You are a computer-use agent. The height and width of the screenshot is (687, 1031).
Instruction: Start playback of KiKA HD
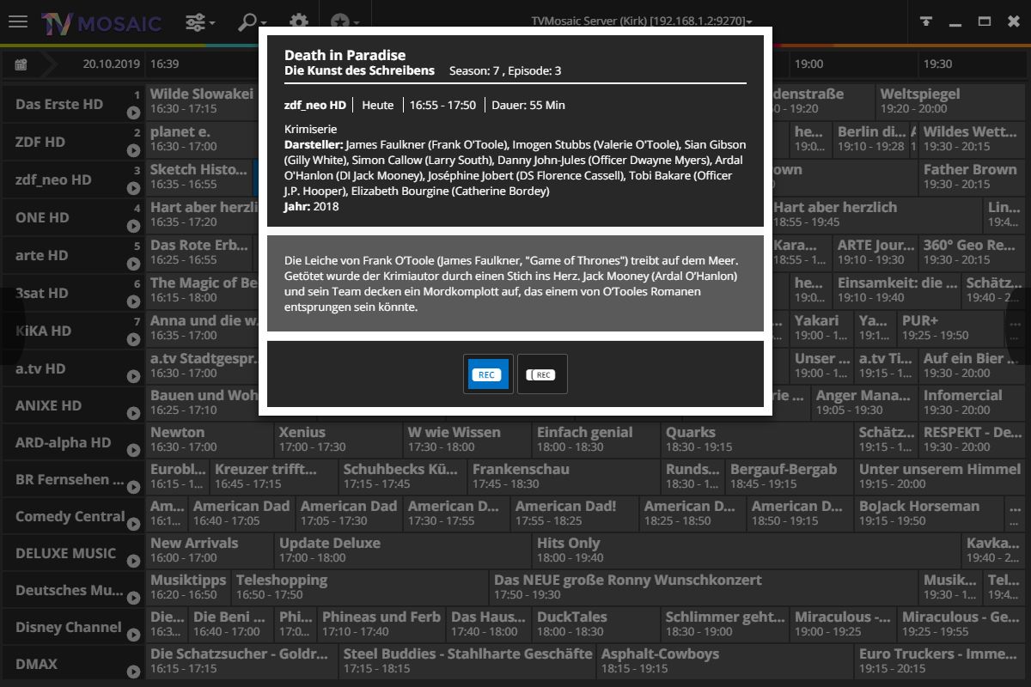tap(133, 339)
